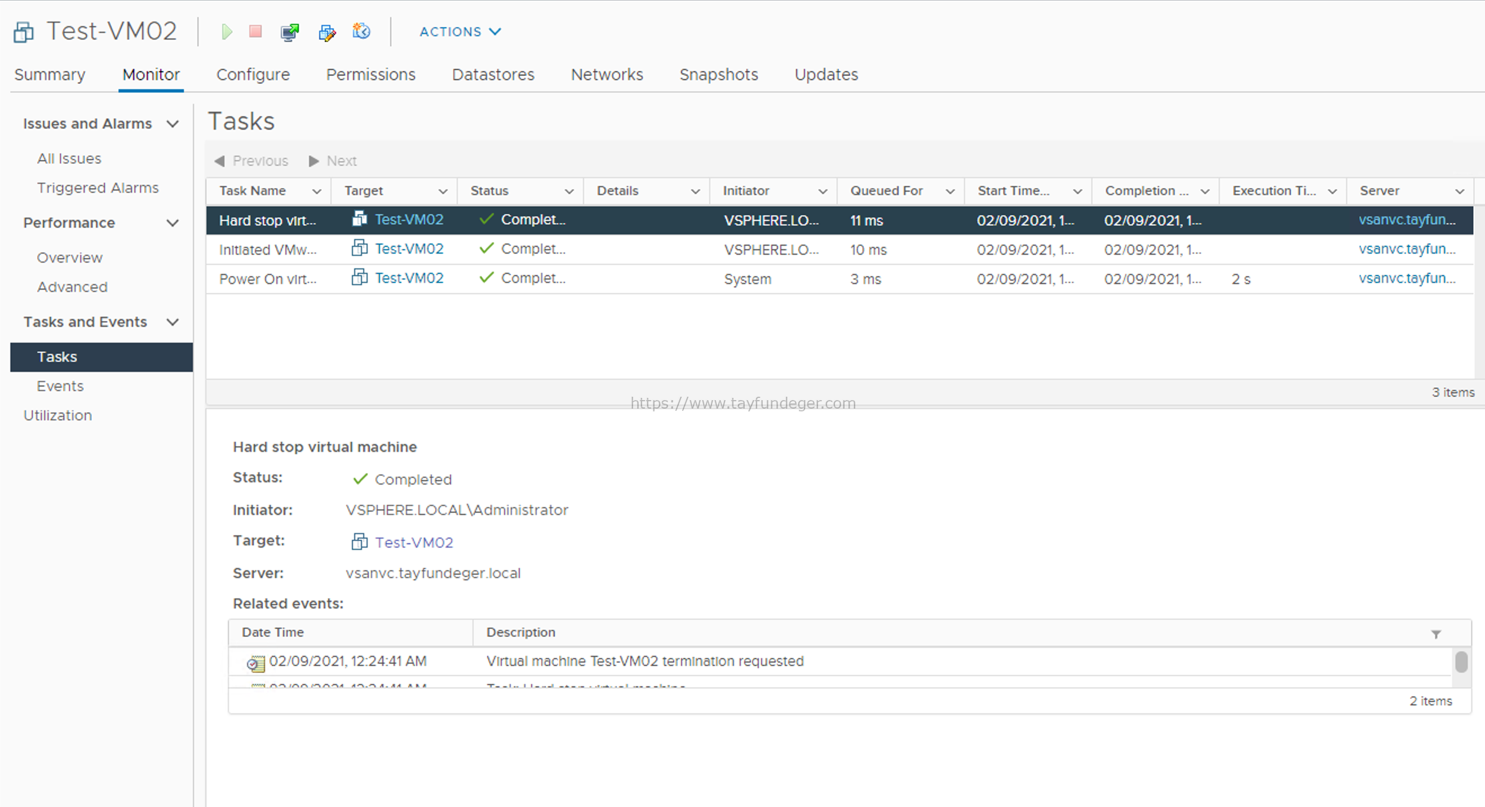Switch to the Summary tab
This screenshot has width=1485, height=807.
50,74
